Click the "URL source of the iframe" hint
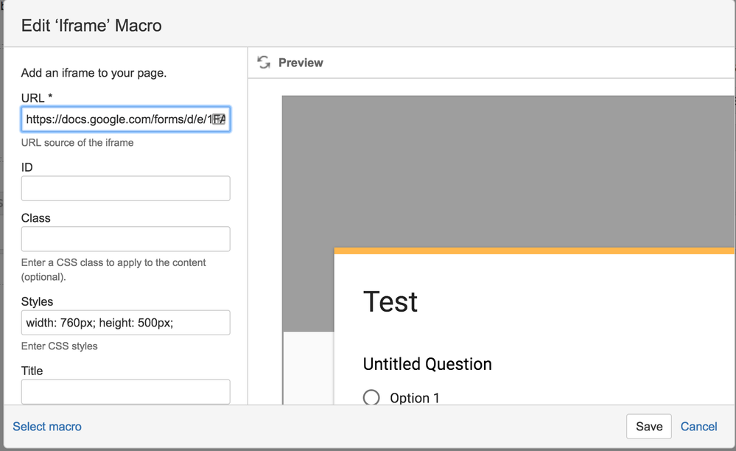 [77, 143]
